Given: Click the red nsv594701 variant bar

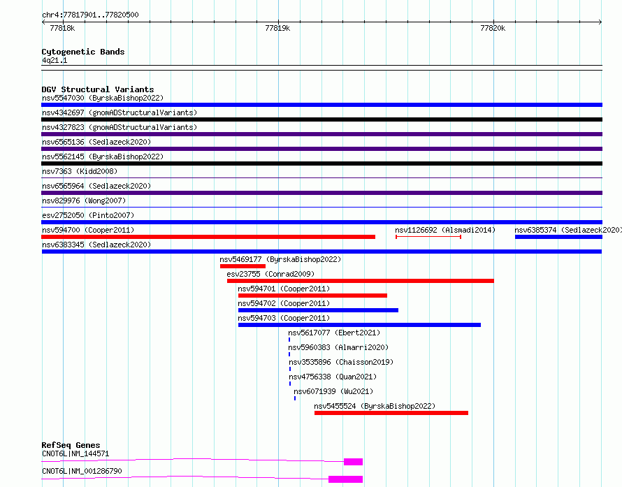Looking at the screenshot, I should 312,296.
